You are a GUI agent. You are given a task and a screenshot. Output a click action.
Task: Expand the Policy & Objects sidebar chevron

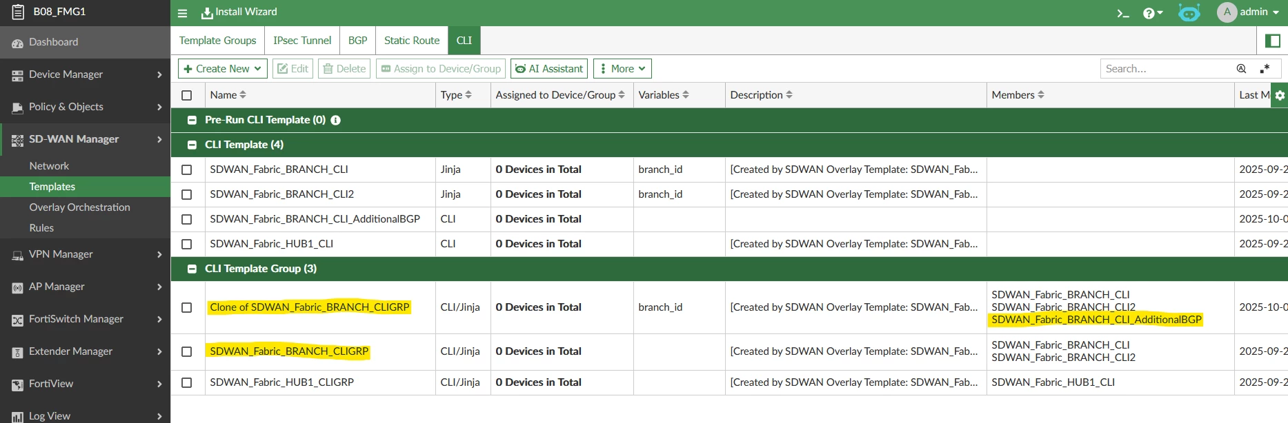[159, 107]
